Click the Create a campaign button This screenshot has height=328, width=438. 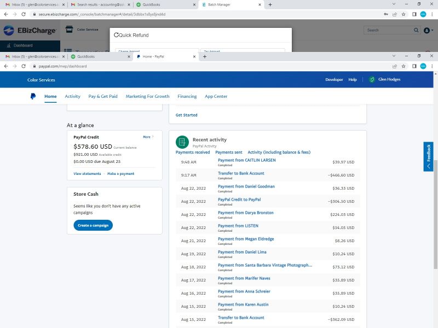tap(93, 225)
